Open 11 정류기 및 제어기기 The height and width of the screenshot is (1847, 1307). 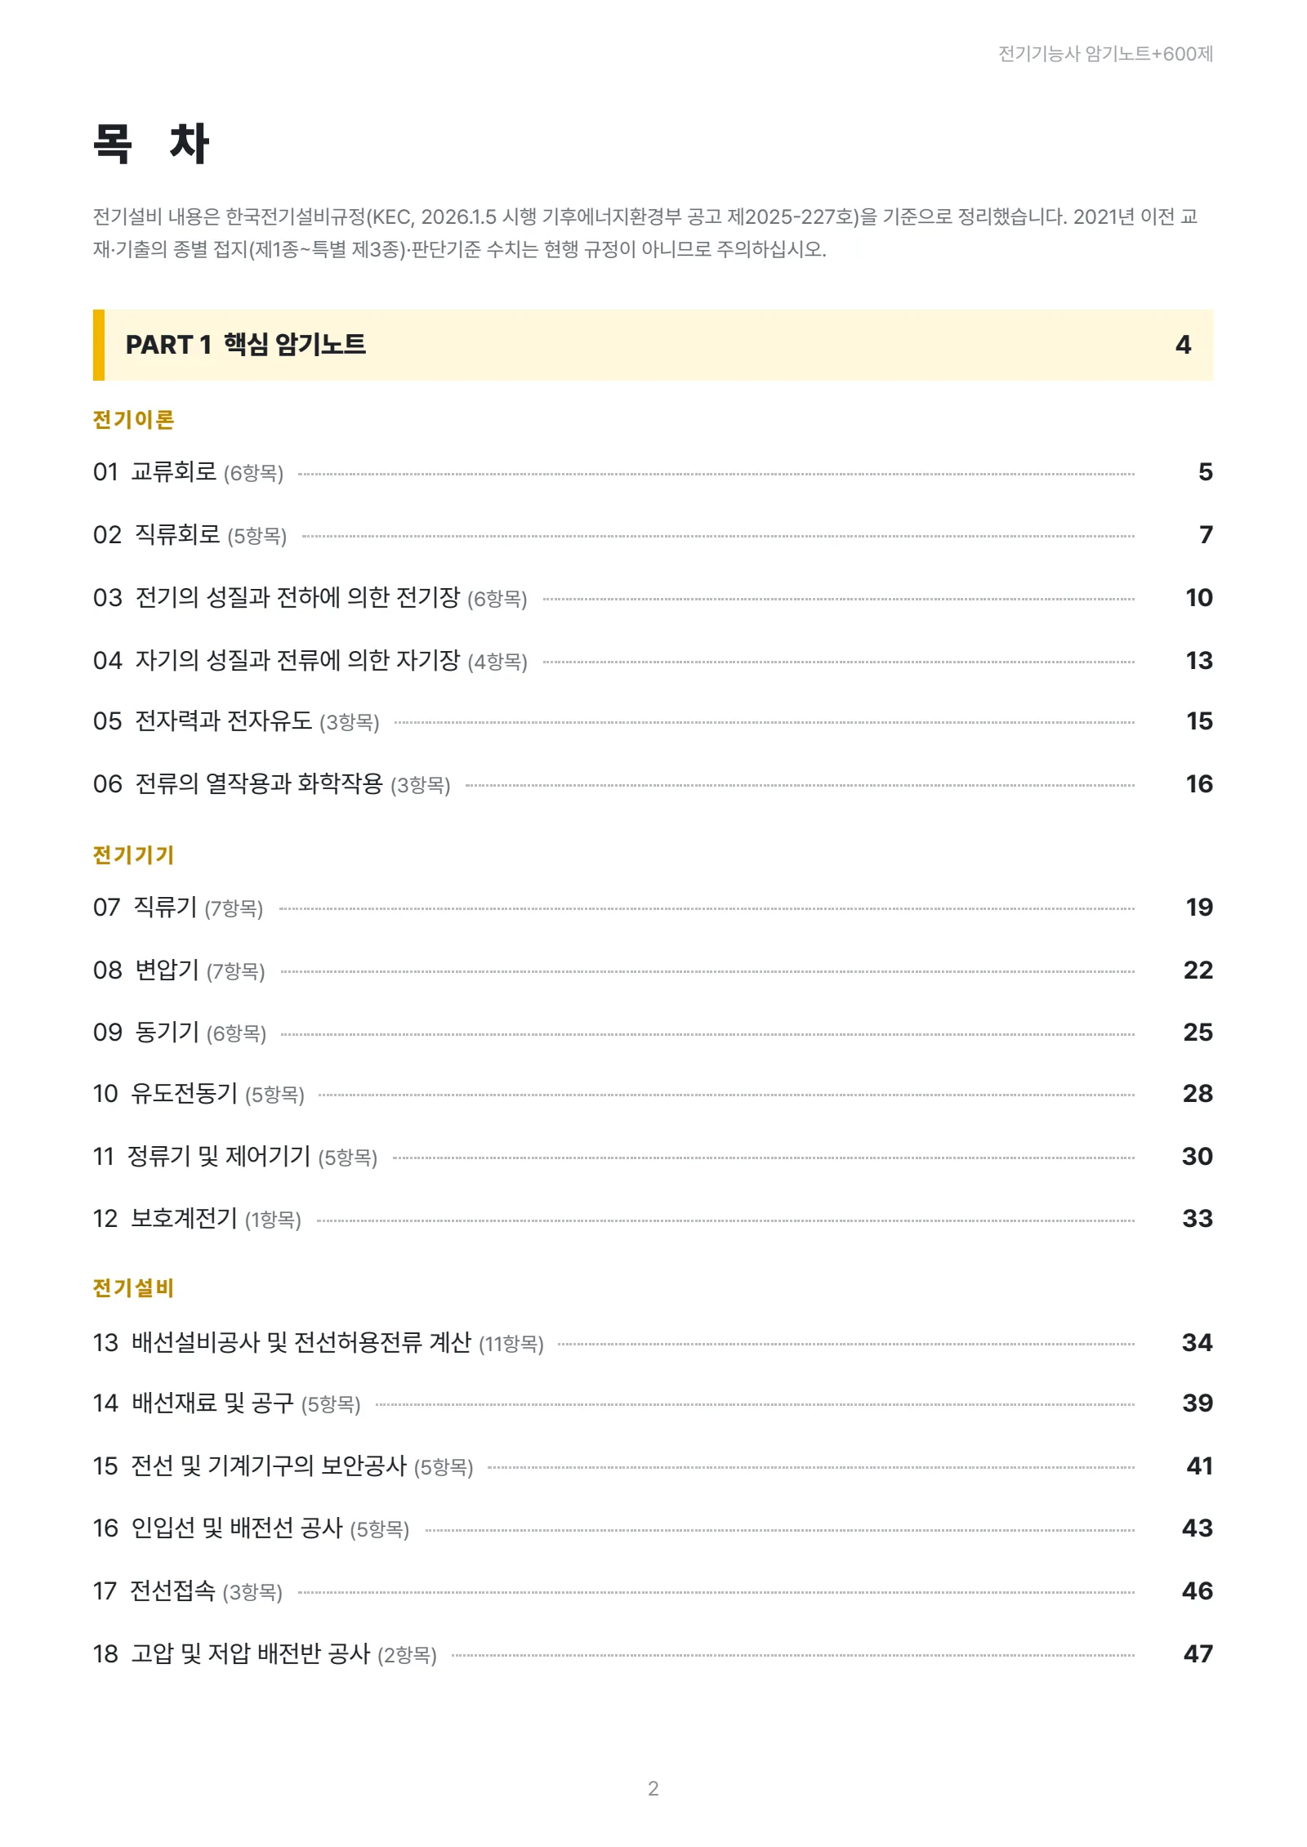pos(653,1157)
